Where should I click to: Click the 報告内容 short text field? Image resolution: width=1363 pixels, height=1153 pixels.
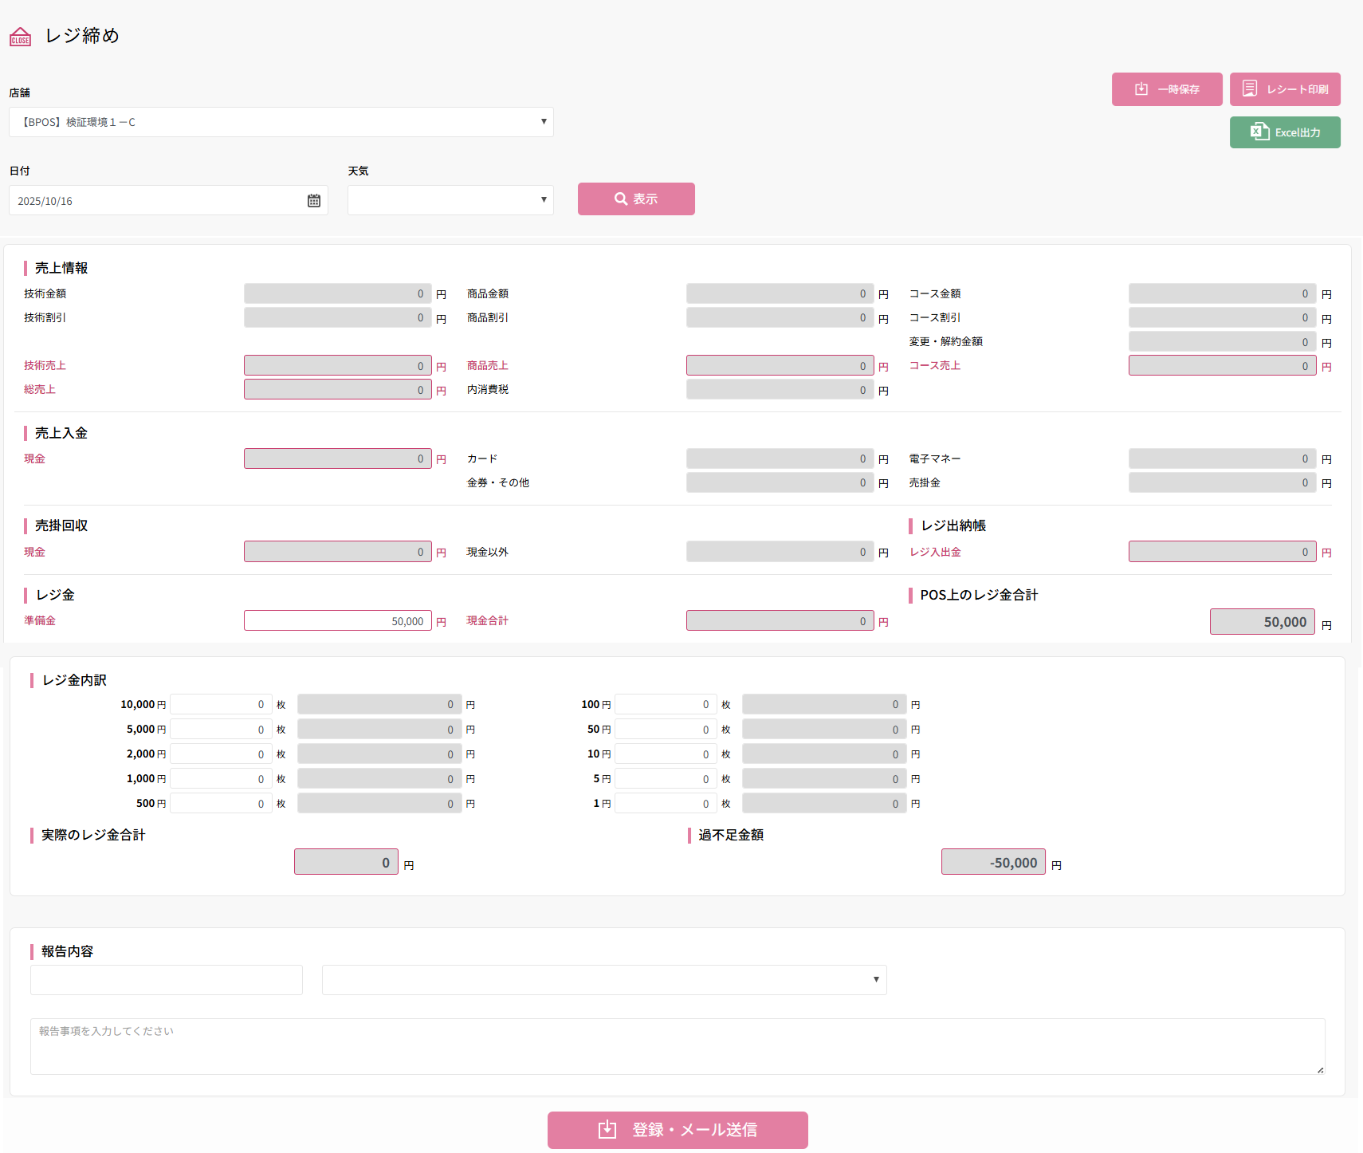pyautogui.click(x=167, y=980)
